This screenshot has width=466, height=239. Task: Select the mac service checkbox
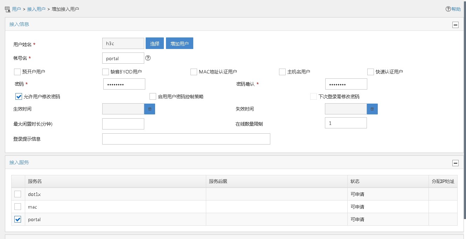coord(18,206)
